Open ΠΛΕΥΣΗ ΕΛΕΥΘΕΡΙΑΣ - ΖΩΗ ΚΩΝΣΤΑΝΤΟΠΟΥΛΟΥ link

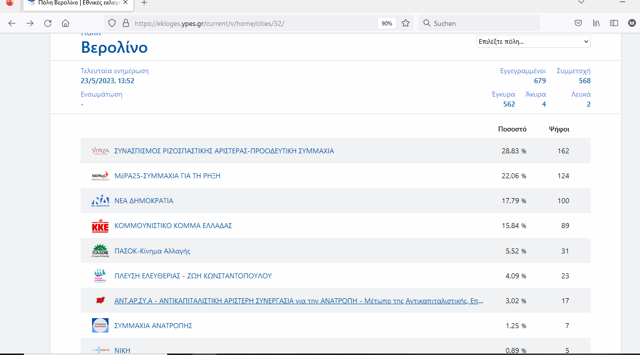[193, 276]
